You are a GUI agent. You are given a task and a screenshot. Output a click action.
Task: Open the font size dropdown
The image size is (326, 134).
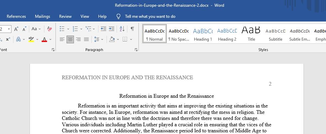(x=9, y=29)
